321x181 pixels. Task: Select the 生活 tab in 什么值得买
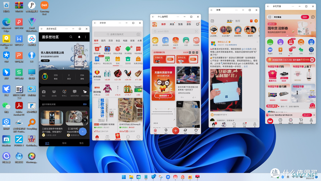(180, 24)
